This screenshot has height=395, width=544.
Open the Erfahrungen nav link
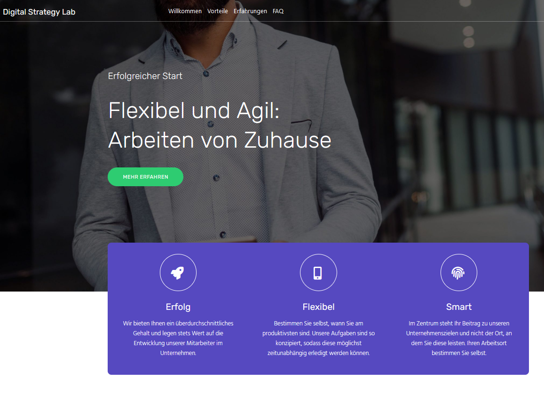(x=250, y=11)
